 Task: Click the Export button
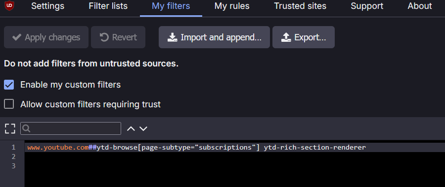pyautogui.click(x=304, y=37)
